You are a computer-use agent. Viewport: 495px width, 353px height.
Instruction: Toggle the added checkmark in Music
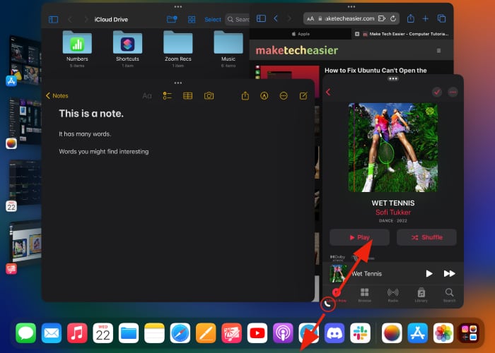(437, 92)
